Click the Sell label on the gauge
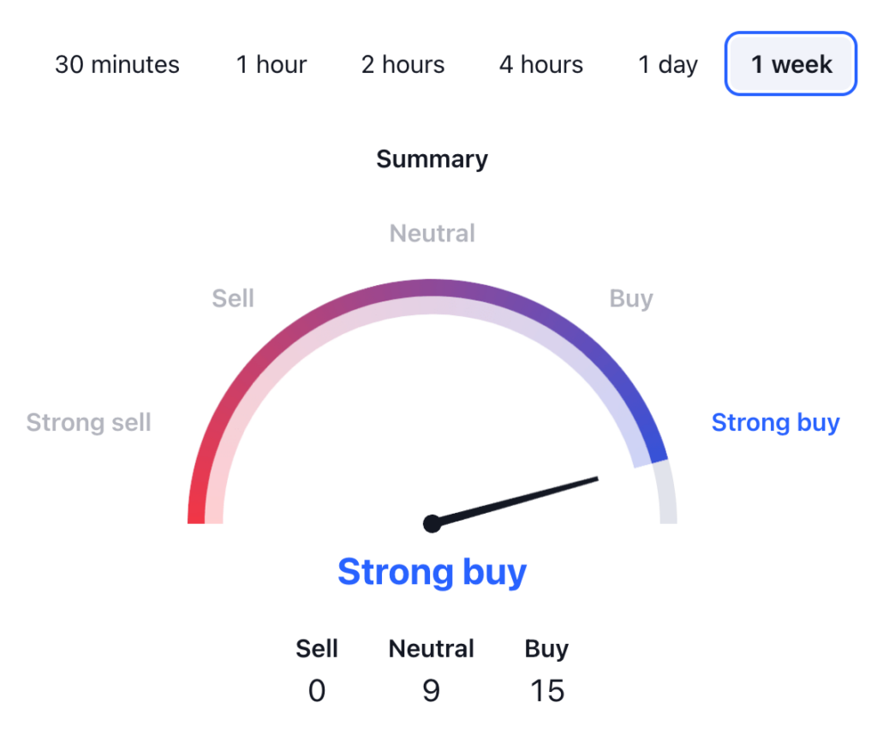877x733 pixels. [233, 299]
